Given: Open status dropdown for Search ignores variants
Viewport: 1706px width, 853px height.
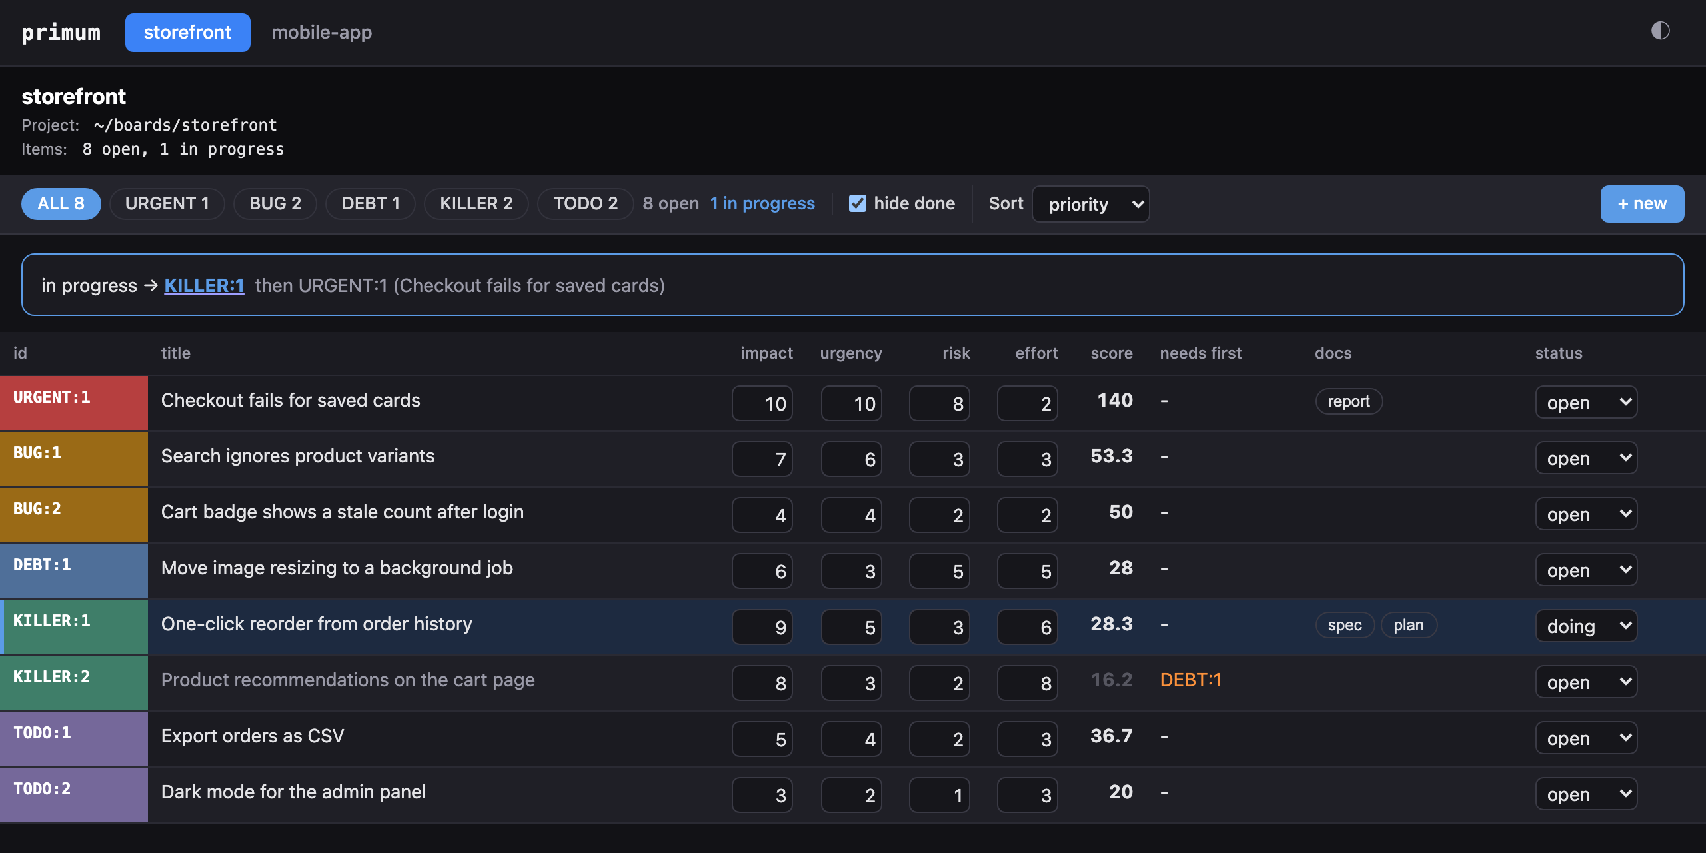Looking at the screenshot, I should click(1586, 458).
